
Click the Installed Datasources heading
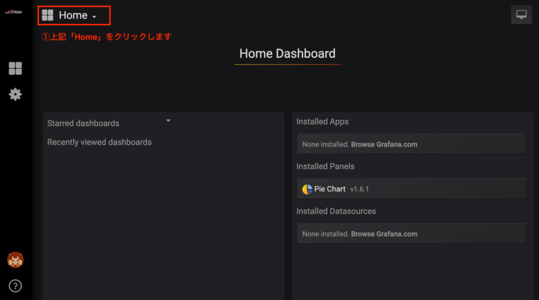(x=336, y=211)
